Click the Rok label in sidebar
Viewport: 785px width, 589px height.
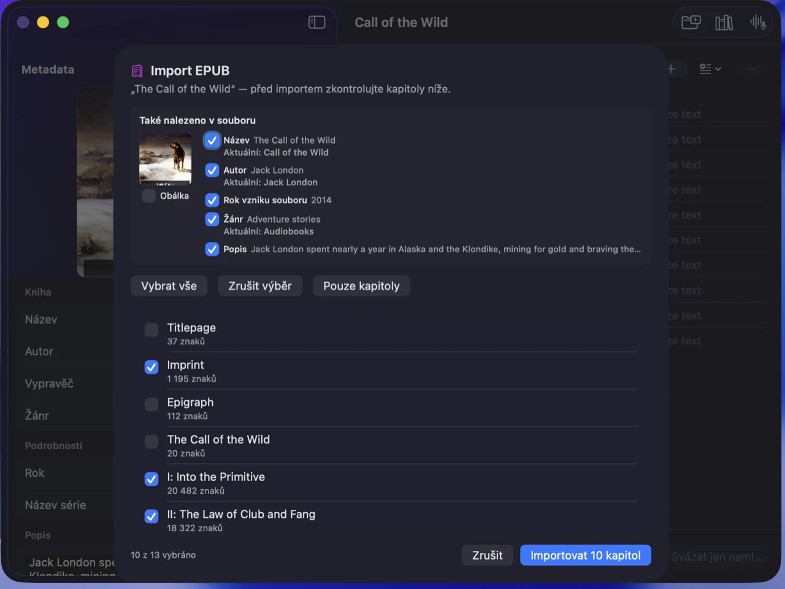click(x=34, y=473)
